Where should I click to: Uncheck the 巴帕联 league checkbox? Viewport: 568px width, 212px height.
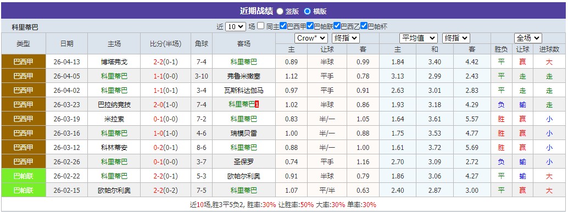310,26
